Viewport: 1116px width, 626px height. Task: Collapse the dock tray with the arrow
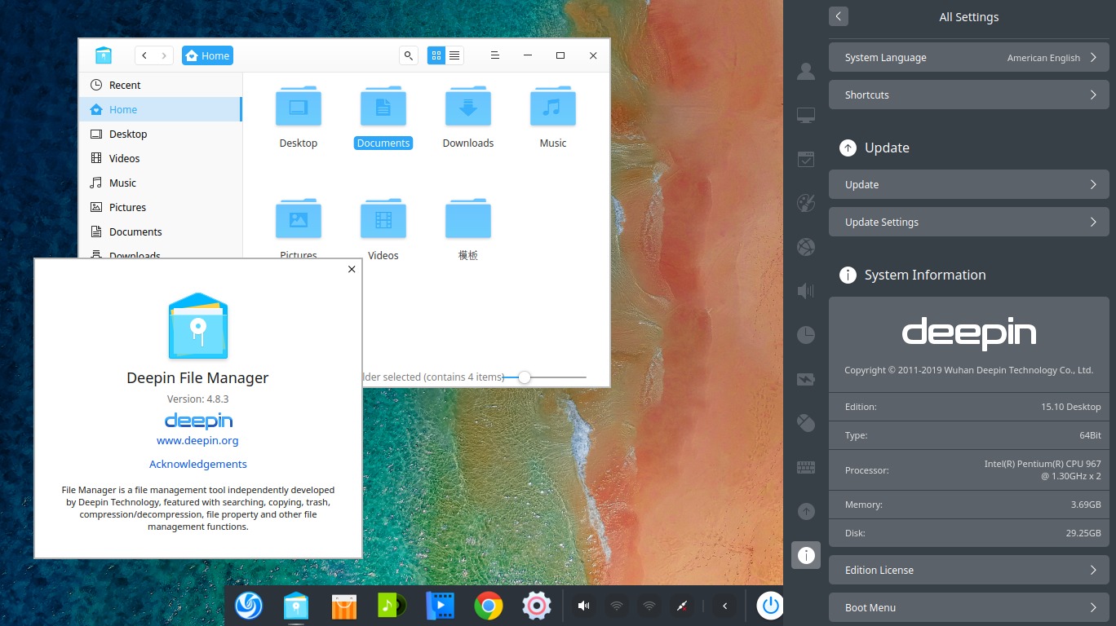coord(724,606)
